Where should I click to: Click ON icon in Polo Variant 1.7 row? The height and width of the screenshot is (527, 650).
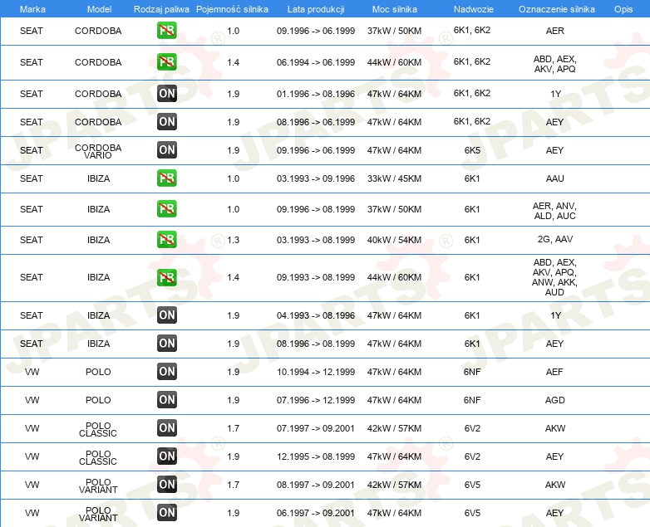coord(166,484)
